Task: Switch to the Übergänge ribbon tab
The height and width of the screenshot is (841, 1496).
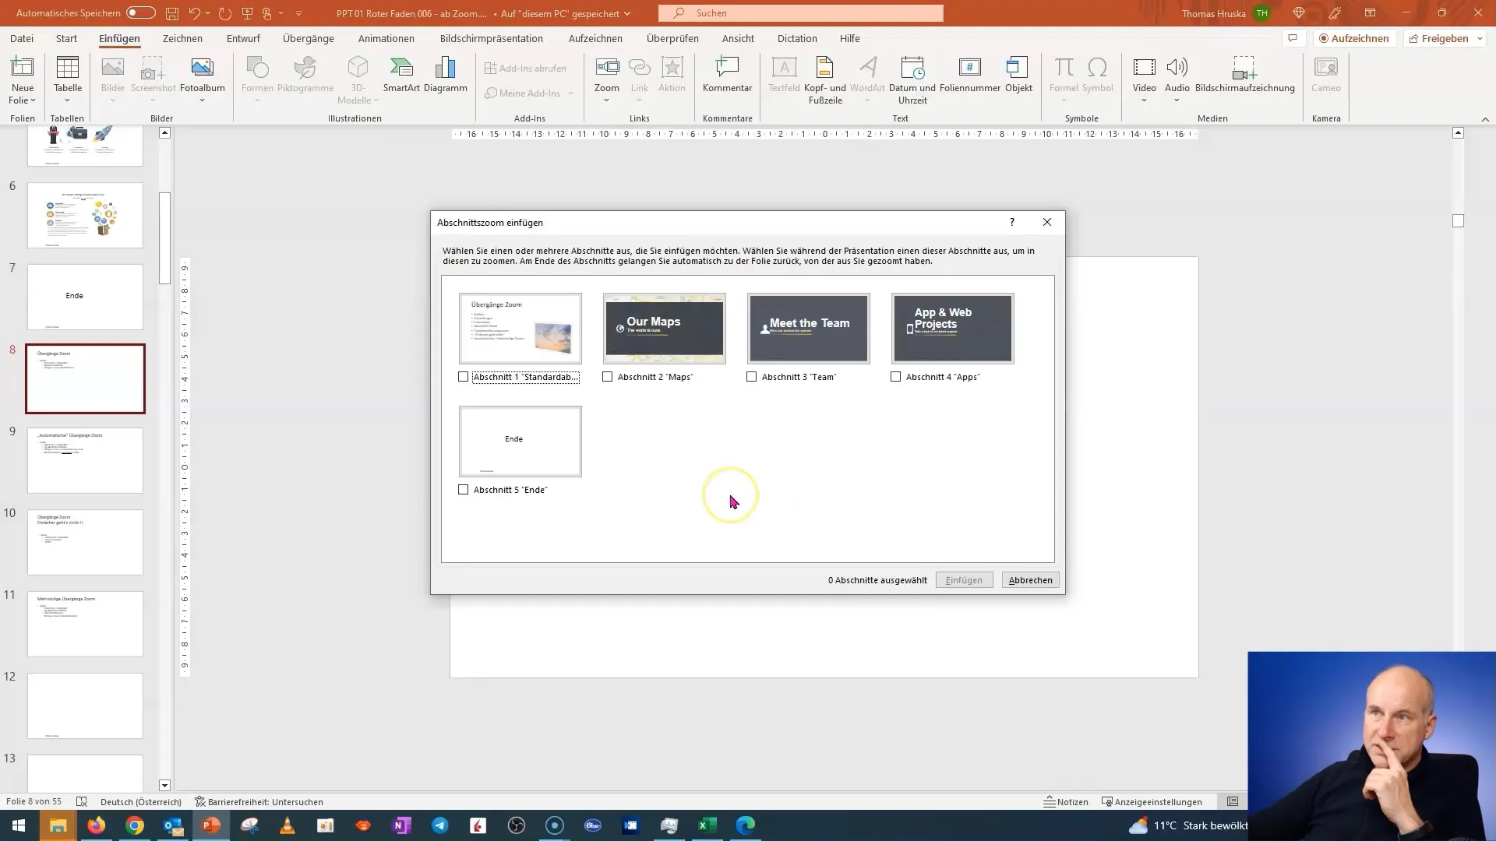Action: [307, 38]
